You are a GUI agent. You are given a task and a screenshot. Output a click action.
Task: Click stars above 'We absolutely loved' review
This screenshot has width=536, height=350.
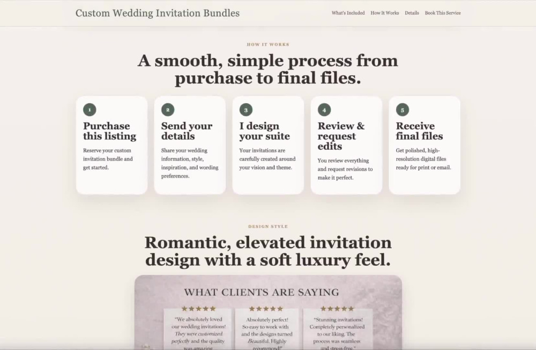199,309
